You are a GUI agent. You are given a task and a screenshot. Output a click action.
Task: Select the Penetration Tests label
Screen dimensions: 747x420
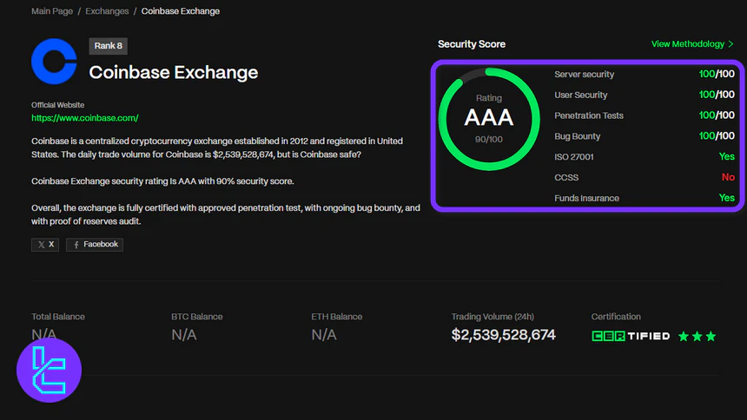tap(589, 115)
